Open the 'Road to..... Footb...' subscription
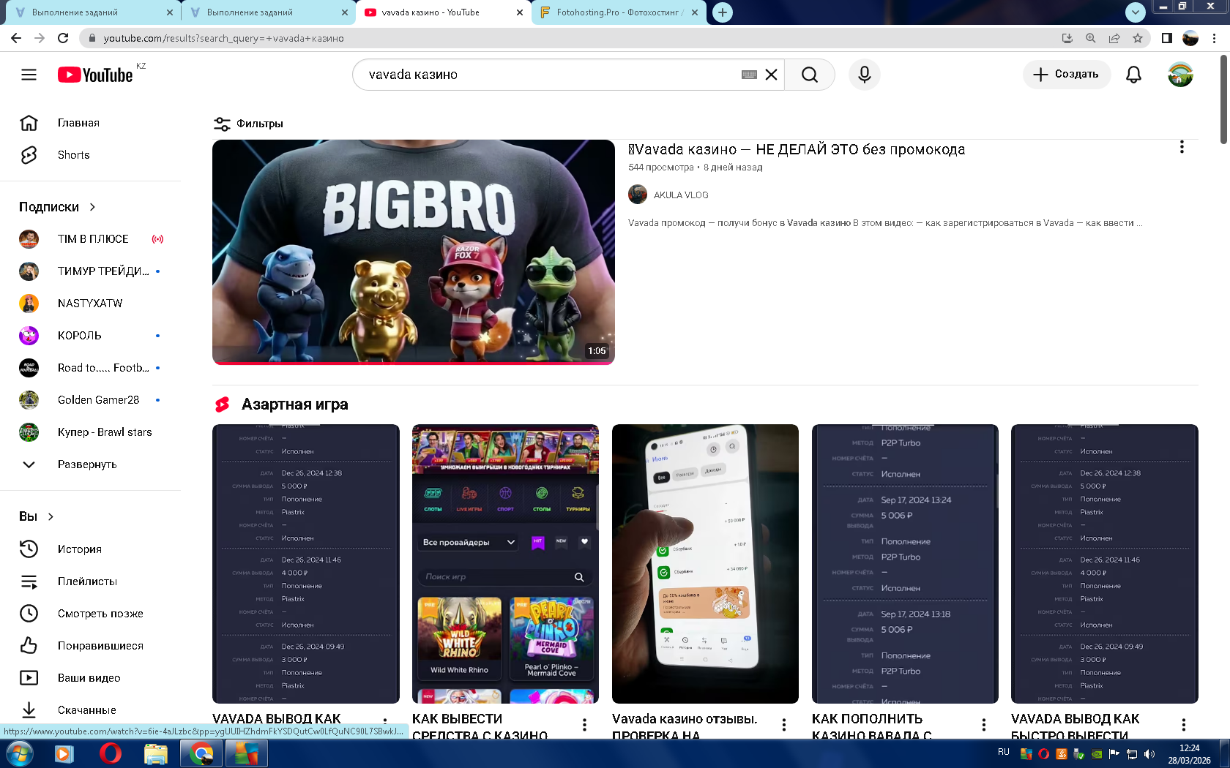 pyautogui.click(x=91, y=368)
